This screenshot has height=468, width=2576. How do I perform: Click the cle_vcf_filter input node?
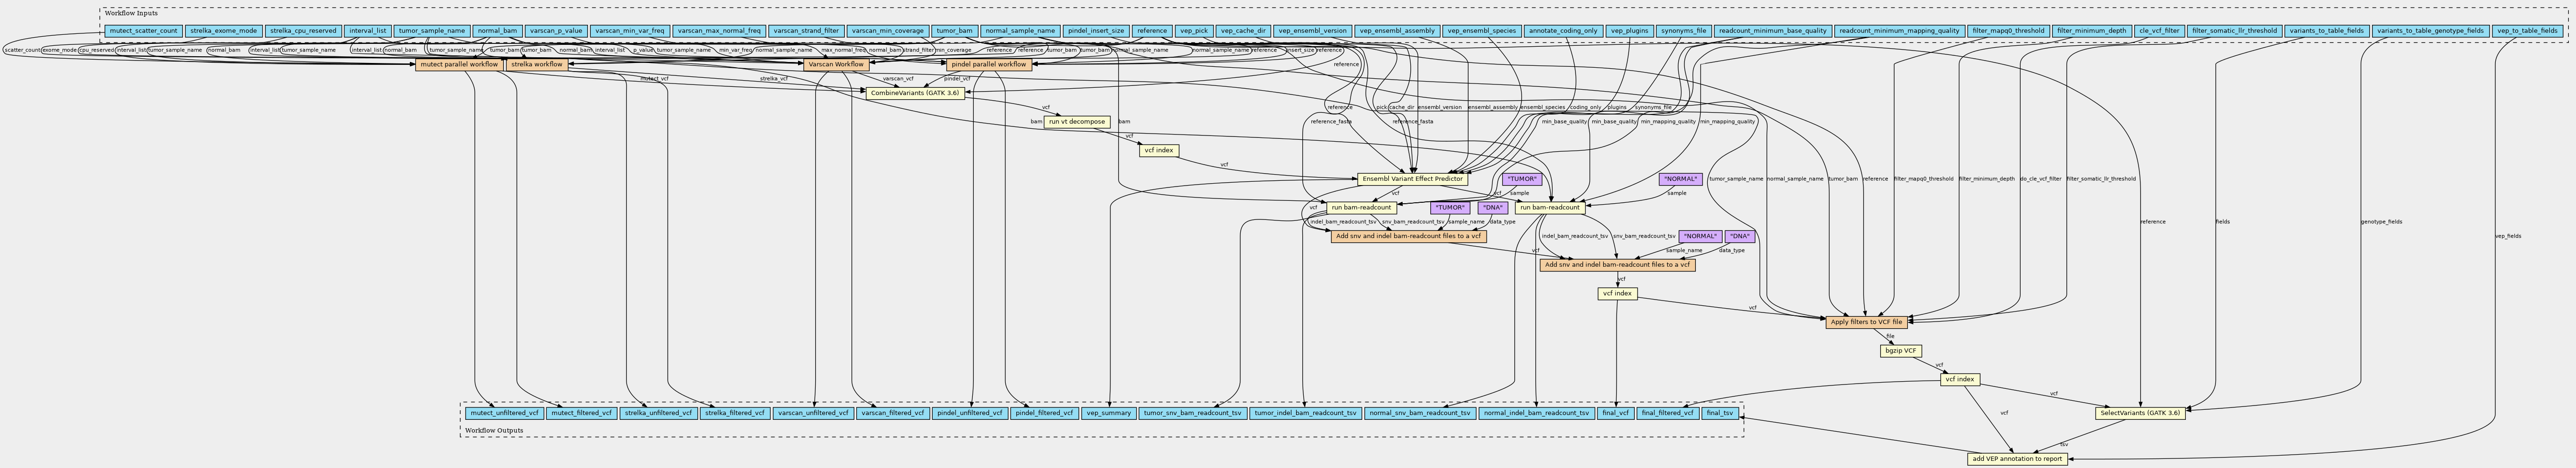pos(2158,31)
